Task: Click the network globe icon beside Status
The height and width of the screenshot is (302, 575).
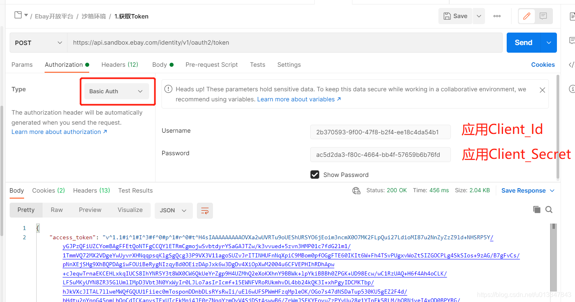Action: [356, 191]
